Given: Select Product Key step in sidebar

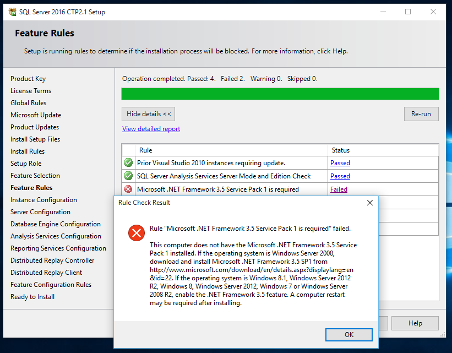Looking at the screenshot, I should (x=28, y=79).
